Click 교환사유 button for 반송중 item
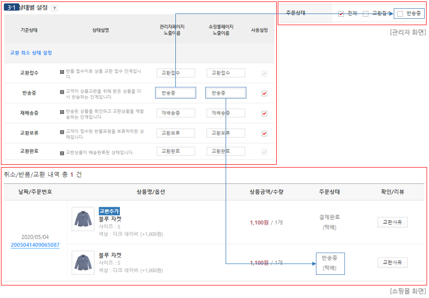This screenshot has height=298, width=429. [x=392, y=262]
